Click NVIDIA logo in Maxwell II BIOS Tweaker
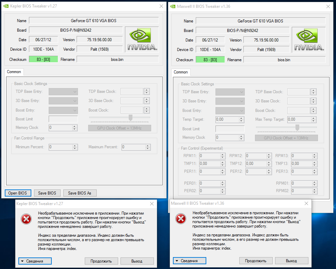 tap(309, 40)
